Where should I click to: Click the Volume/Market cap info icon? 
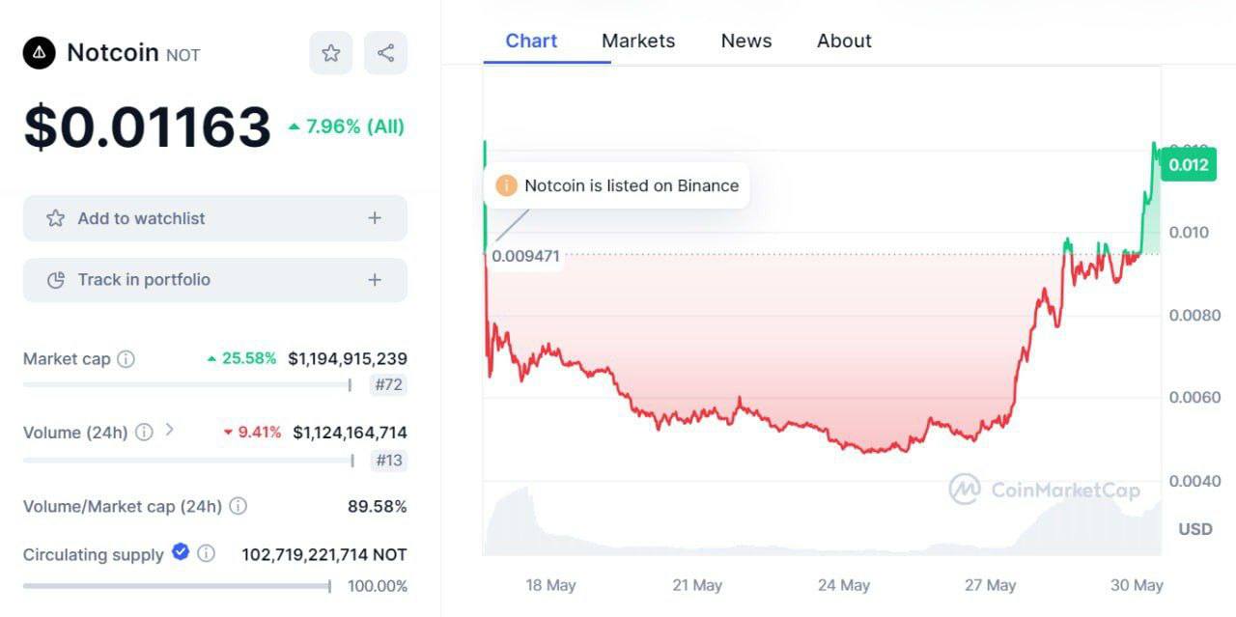pyautogui.click(x=238, y=506)
